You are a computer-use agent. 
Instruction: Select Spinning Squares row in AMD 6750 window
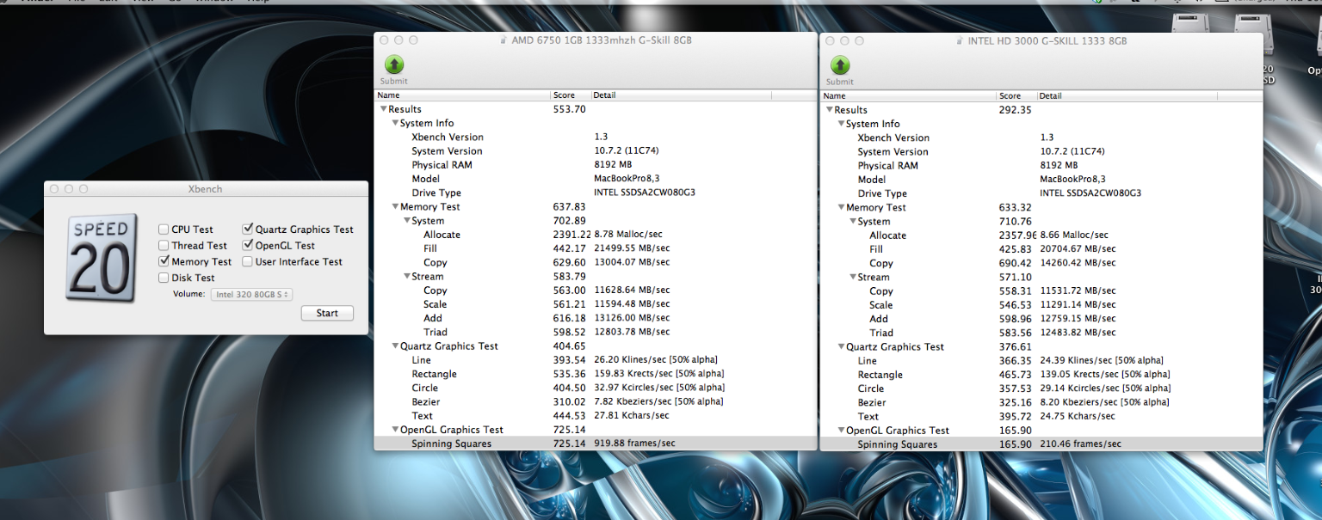click(596, 444)
